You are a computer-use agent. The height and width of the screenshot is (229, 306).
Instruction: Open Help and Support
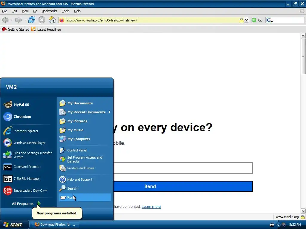point(85,179)
